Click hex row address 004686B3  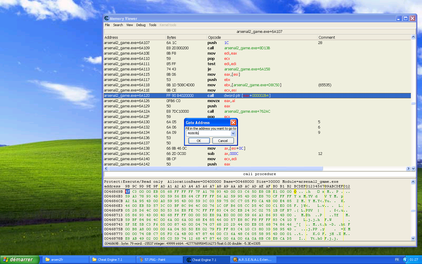point(113,196)
